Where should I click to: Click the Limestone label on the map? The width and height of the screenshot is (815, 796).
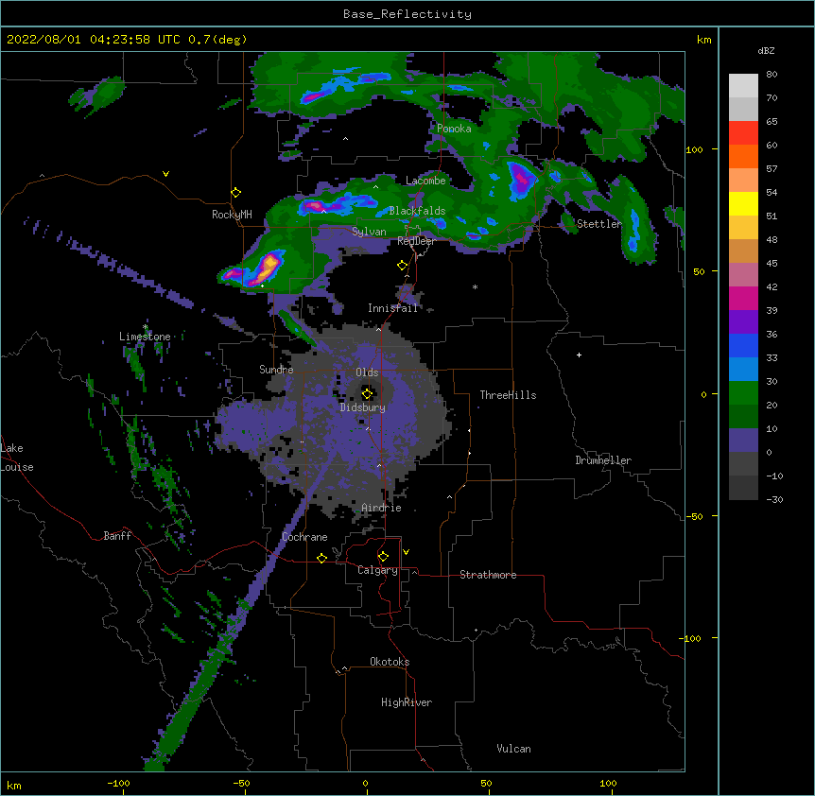coord(145,337)
